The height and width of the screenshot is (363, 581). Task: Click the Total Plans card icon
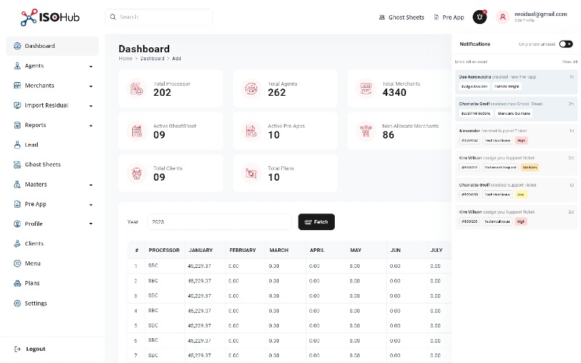(251, 174)
